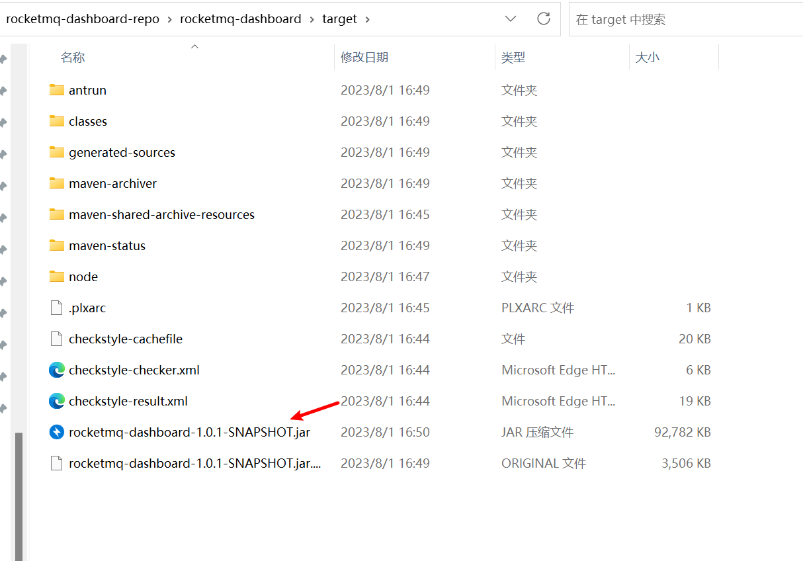Go to rocketmq-dashboard in breadcrumb
This screenshot has width=803, height=561.
[x=241, y=19]
